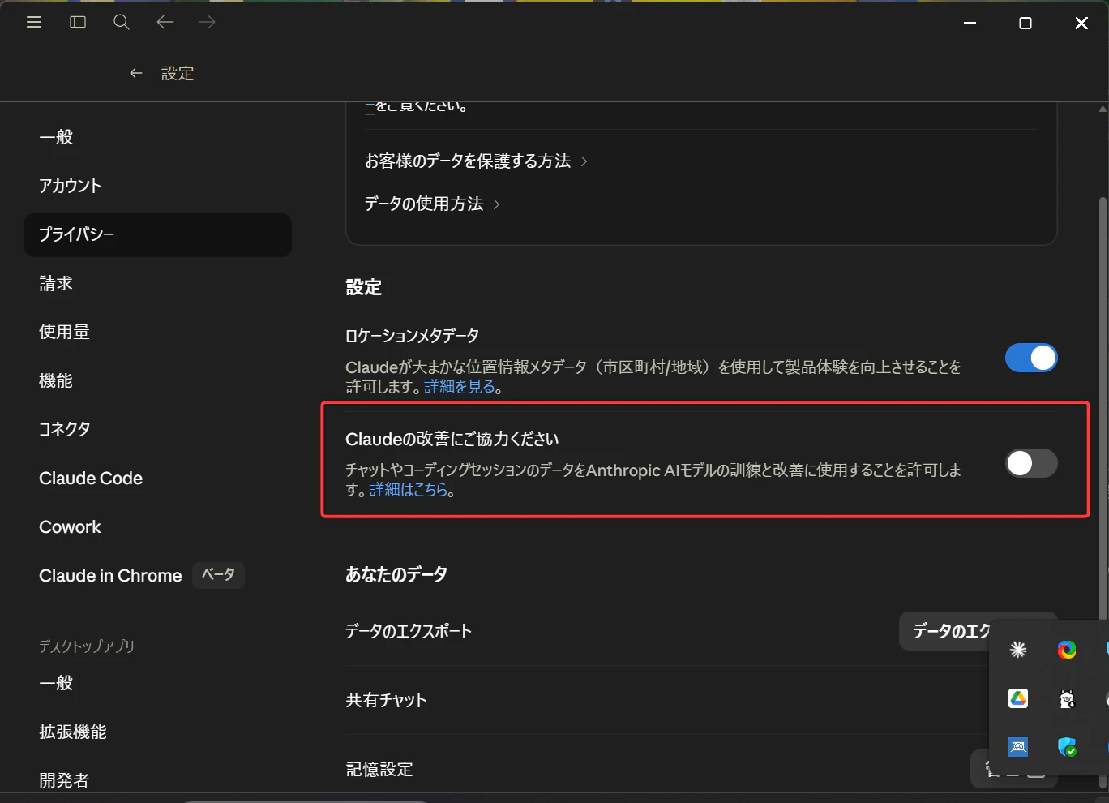Enable the Claudeの改善にご協力ください toggle
The height and width of the screenshot is (803, 1109).
[x=1031, y=463]
